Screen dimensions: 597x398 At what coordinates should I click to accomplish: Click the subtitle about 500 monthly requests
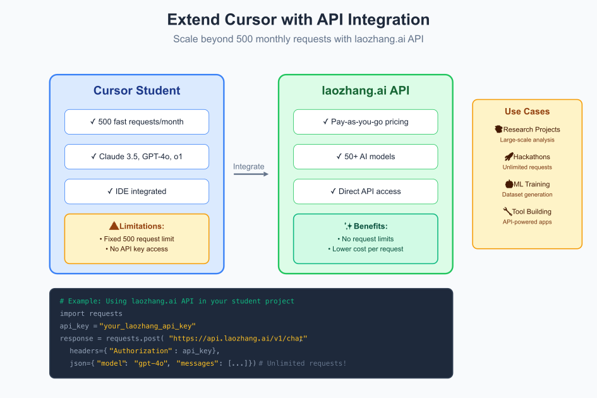click(298, 39)
